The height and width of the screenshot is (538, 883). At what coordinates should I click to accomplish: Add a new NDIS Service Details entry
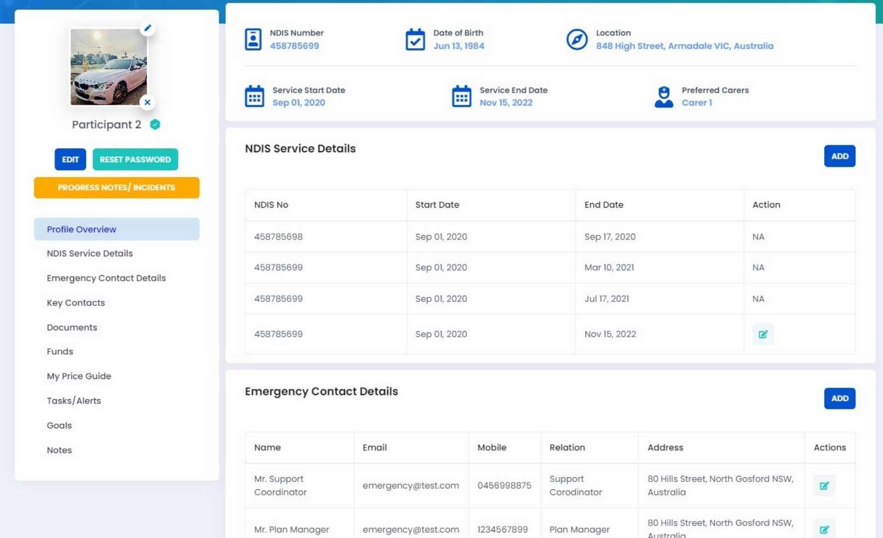[839, 156]
